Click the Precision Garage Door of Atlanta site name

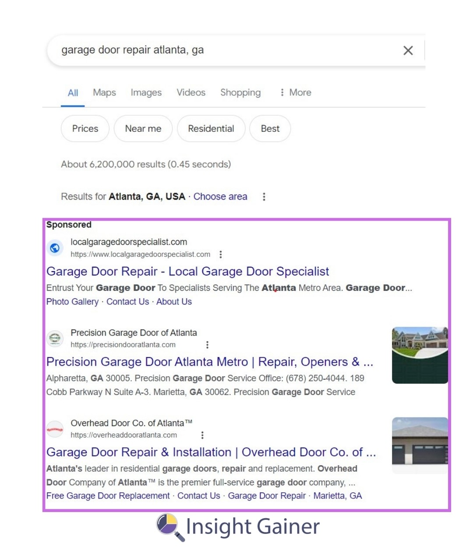(134, 333)
